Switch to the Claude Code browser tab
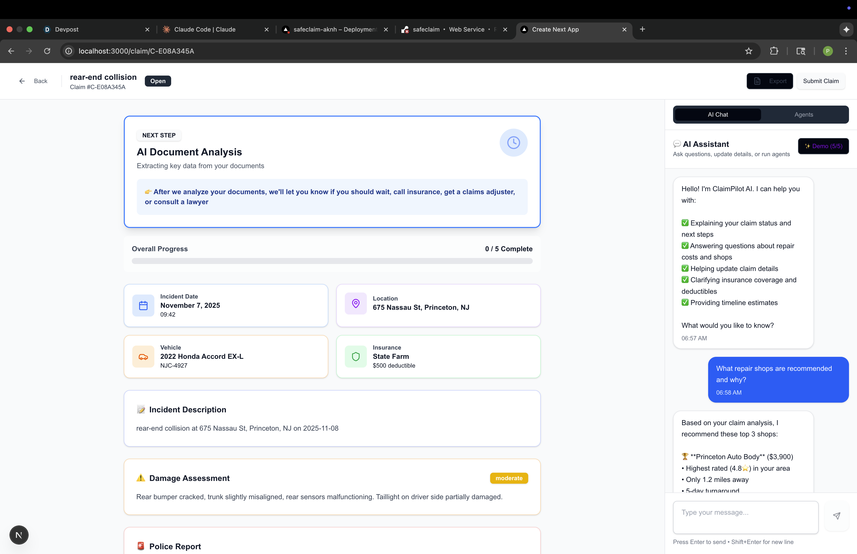Image resolution: width=857 pixels, height=554 pixels. 204,30
